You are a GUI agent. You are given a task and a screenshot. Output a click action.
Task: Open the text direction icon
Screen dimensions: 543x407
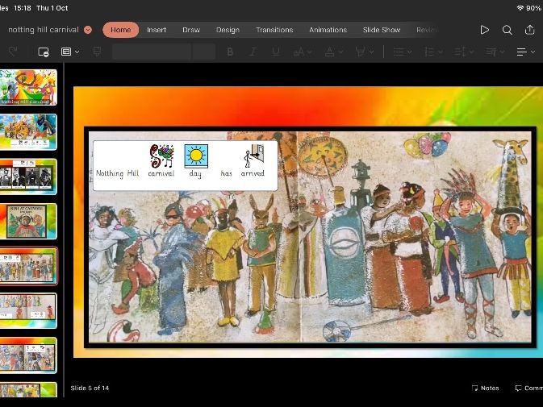(x=491, y=52)
